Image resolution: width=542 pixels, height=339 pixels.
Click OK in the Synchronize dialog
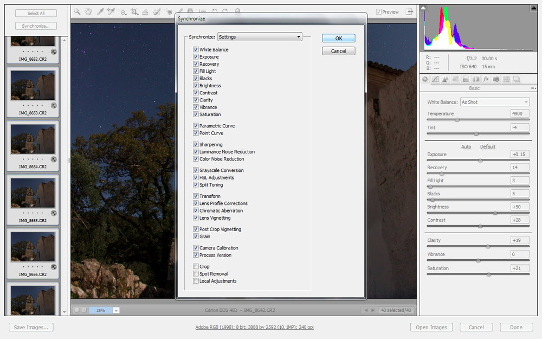tap(338, 39)
